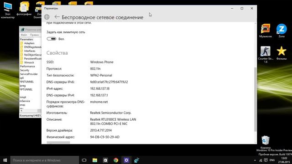Screen dimensions: 292x164
Task: Click the driver version '2013.4.717.2014'
Action: (x=101, y=130)
